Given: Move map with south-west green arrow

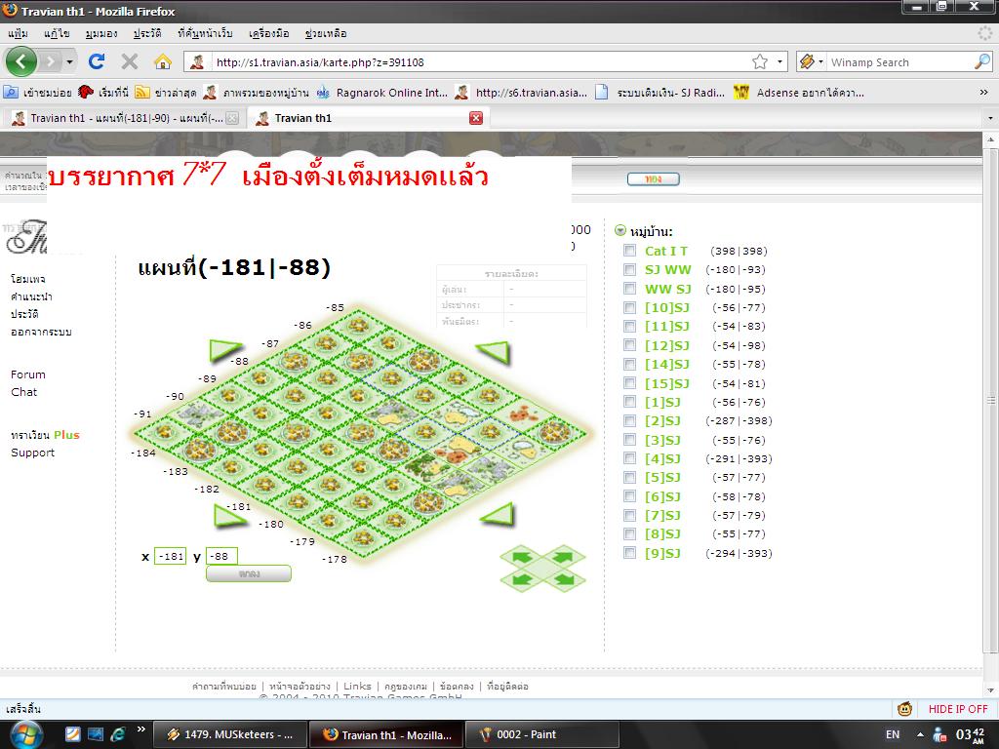Looking at the screenshot, I should click(229, 517).
